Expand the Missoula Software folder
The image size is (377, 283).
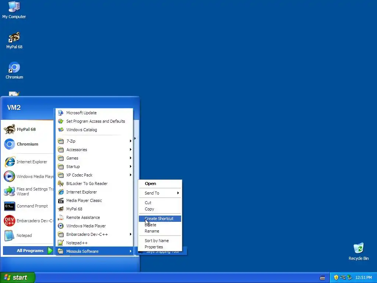(94, 251)
